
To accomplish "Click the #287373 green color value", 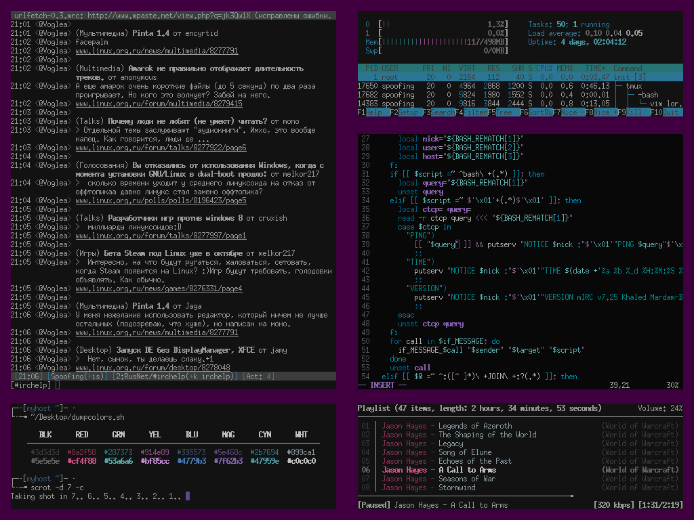I will (x=118, y=452).
